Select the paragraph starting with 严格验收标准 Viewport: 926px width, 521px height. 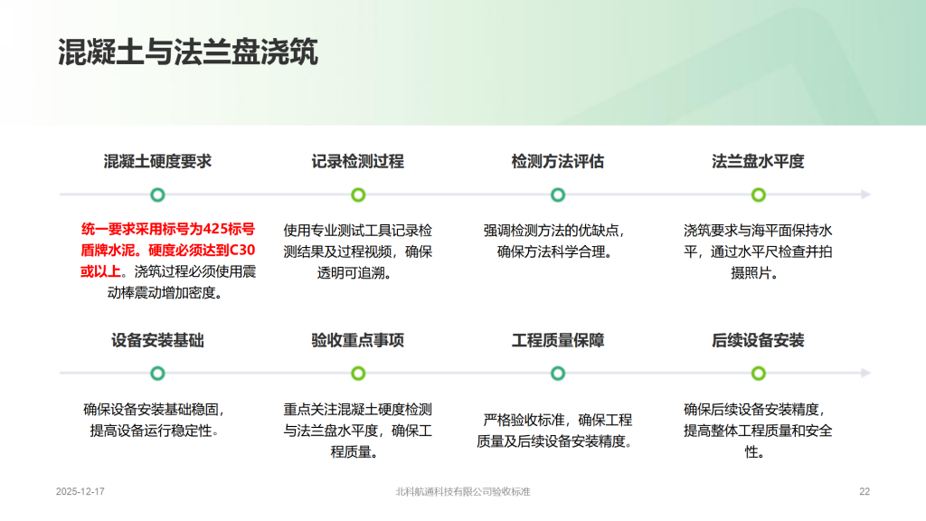click(558, 431)
